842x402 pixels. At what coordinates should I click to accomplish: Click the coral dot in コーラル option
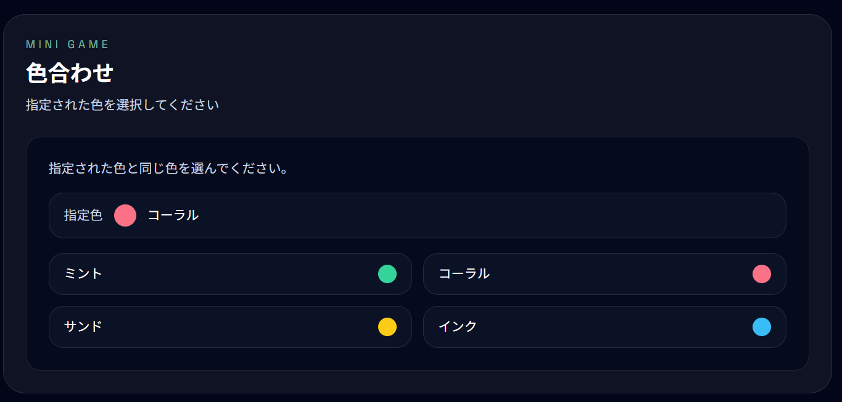[x=762, y=274]
